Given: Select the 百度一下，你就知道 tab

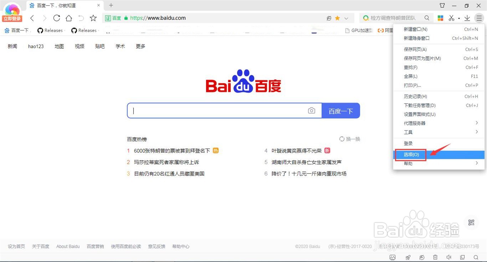Looking at the screenshot, I should 65,5.
